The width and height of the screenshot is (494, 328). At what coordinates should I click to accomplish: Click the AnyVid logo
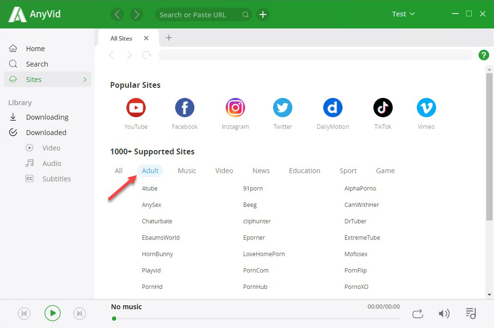34,14
